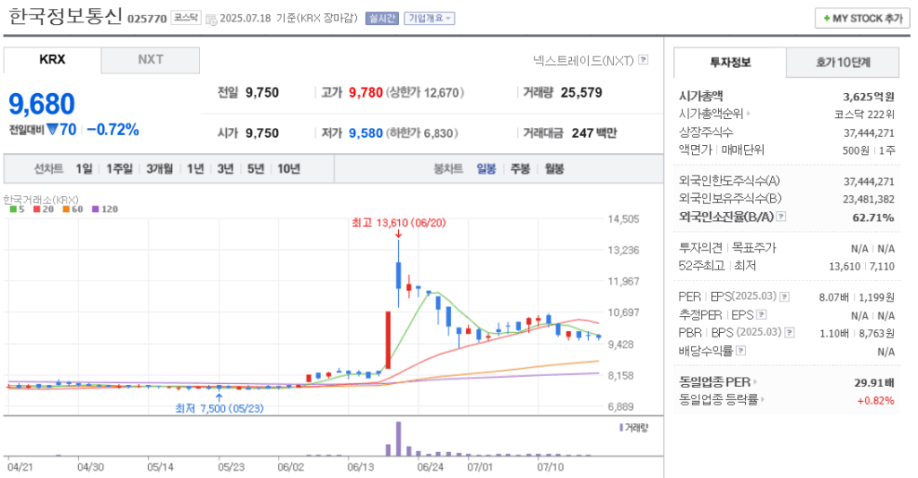Click the orange 60-day moving average legend square
This screenshot has width=918, height=478.
[x=66, y=209]
